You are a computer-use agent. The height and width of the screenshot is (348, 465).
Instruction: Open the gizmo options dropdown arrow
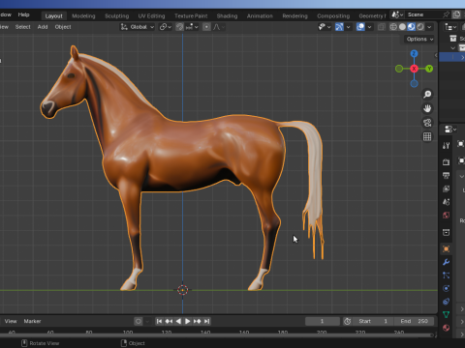tap(348, 27)
